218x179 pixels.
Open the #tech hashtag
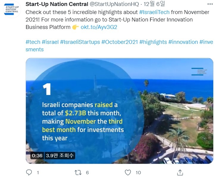(33, 42)
